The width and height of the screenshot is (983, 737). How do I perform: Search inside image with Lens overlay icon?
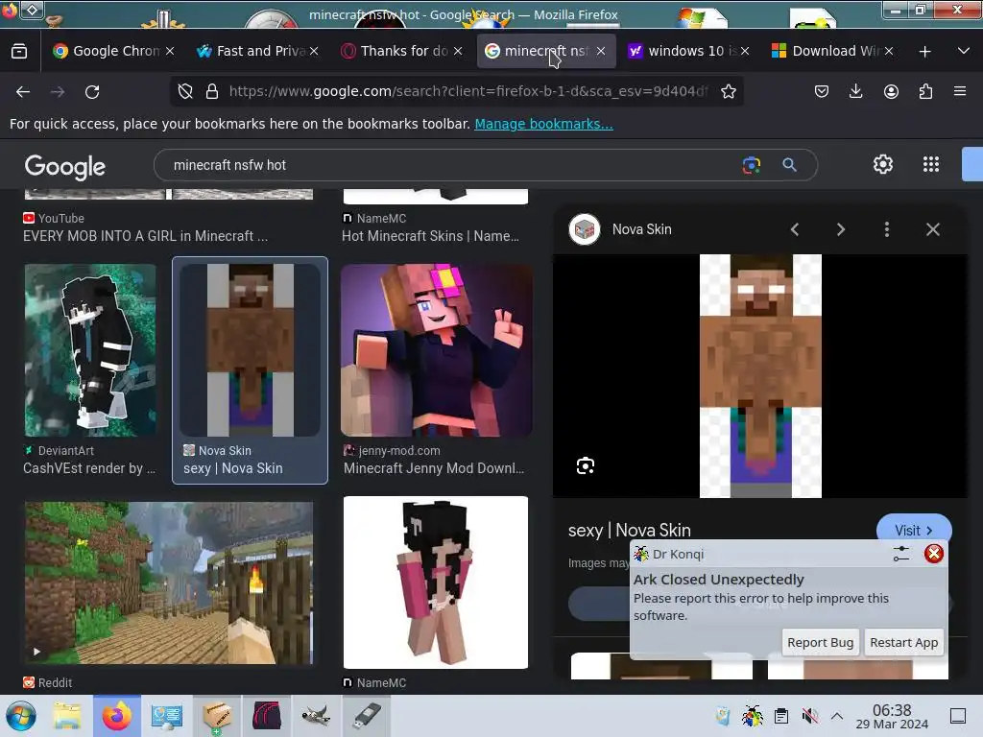[x=586, y=465]
